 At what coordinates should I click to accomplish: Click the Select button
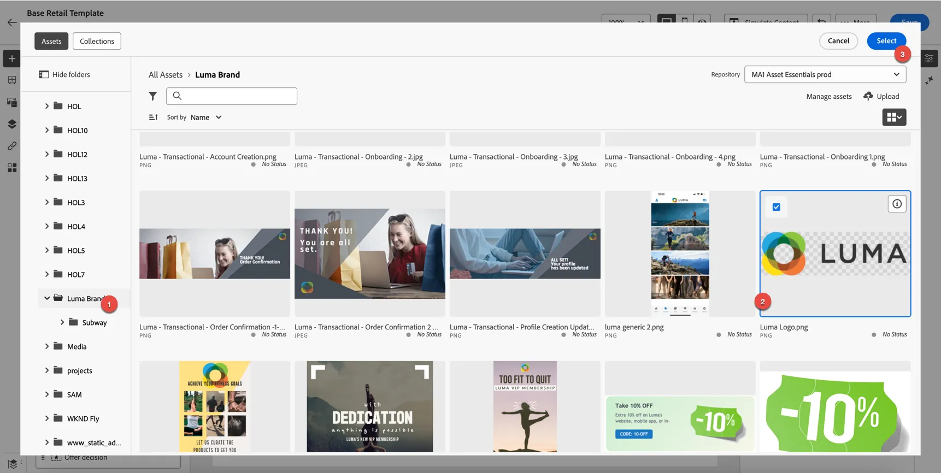(886, 41)
